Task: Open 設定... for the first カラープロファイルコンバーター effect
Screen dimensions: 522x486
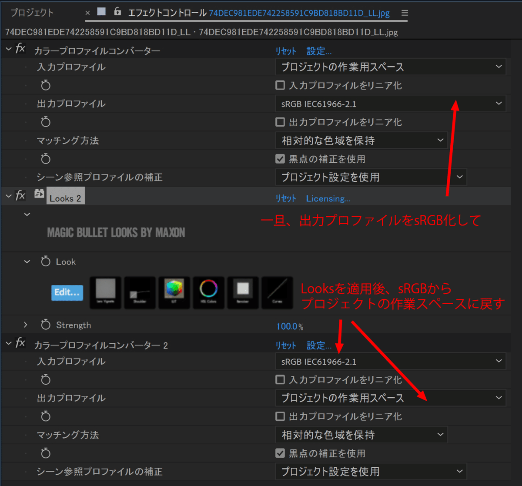Action: 319,51
